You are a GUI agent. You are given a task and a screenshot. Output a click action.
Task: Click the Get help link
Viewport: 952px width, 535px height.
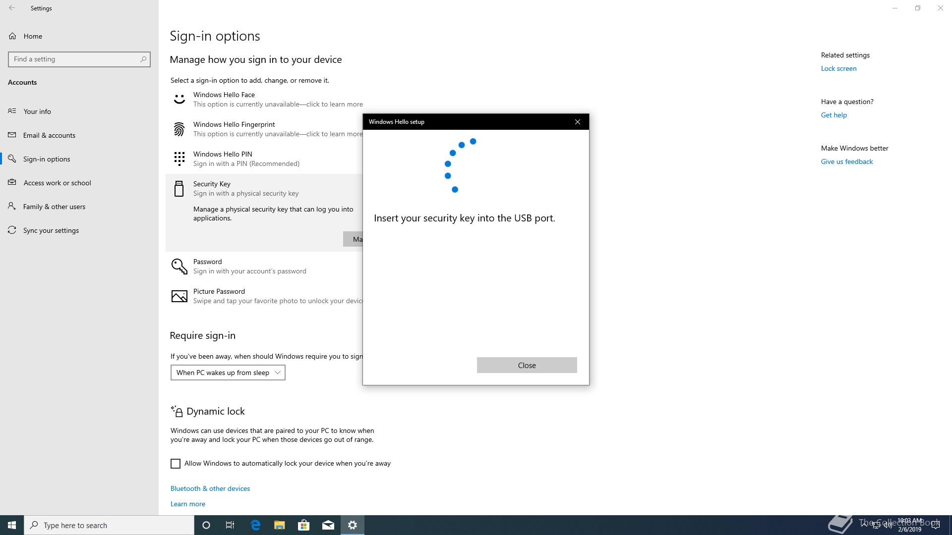pos(834,115)
